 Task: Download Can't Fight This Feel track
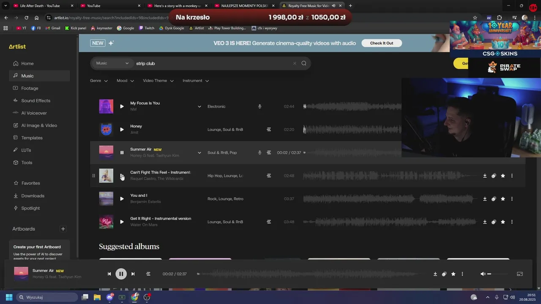[x=485, y=176]
